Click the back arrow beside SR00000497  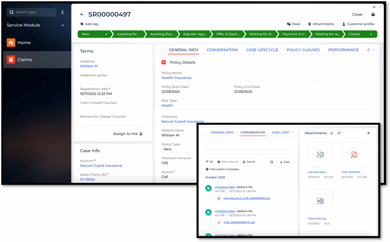[x=82, y=14]
